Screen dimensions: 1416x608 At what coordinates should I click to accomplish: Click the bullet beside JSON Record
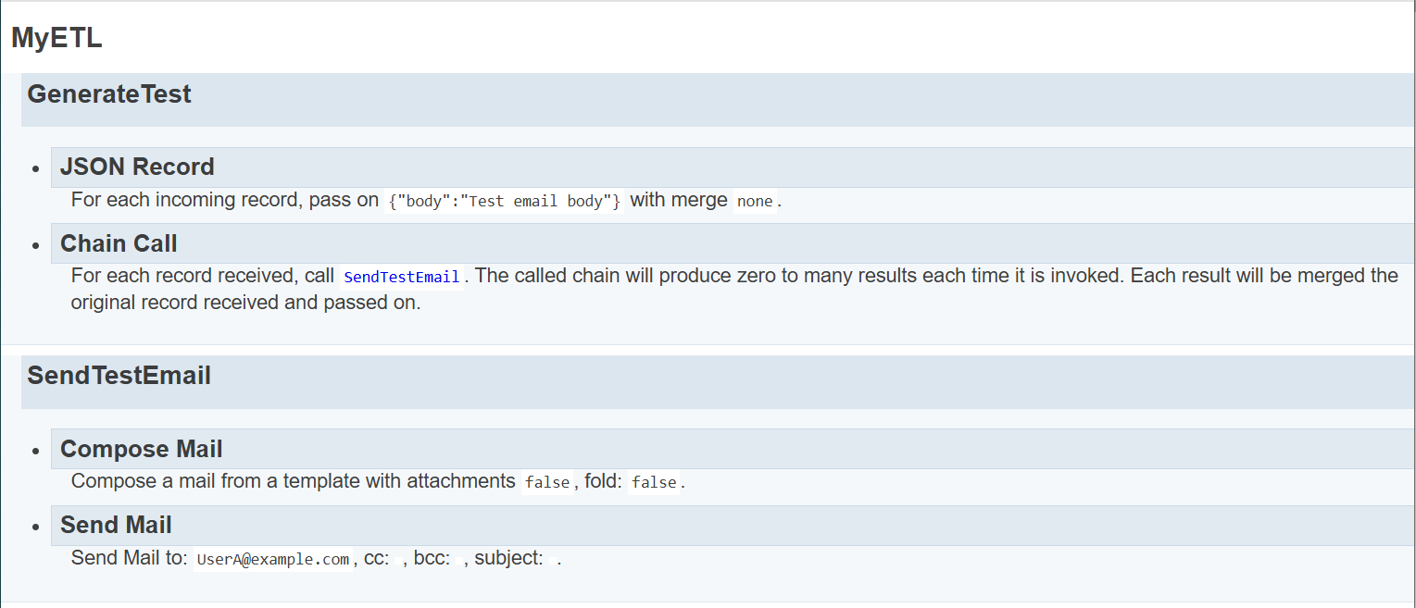(36, 170)
